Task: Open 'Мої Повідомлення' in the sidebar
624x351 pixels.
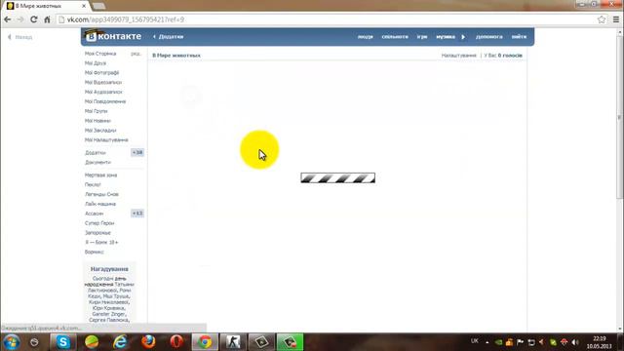Action: click(105, 101)
